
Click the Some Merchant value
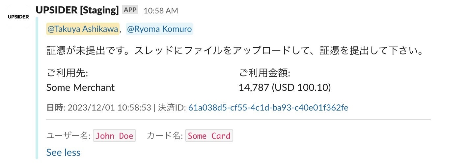pyautogui.click(x=80, y=88)
